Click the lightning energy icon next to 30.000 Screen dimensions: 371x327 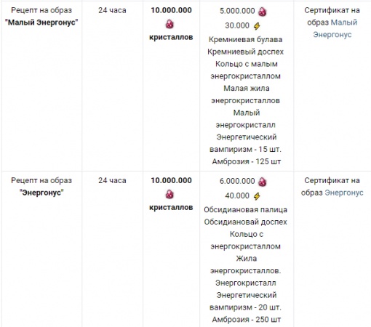click(257, 26)
